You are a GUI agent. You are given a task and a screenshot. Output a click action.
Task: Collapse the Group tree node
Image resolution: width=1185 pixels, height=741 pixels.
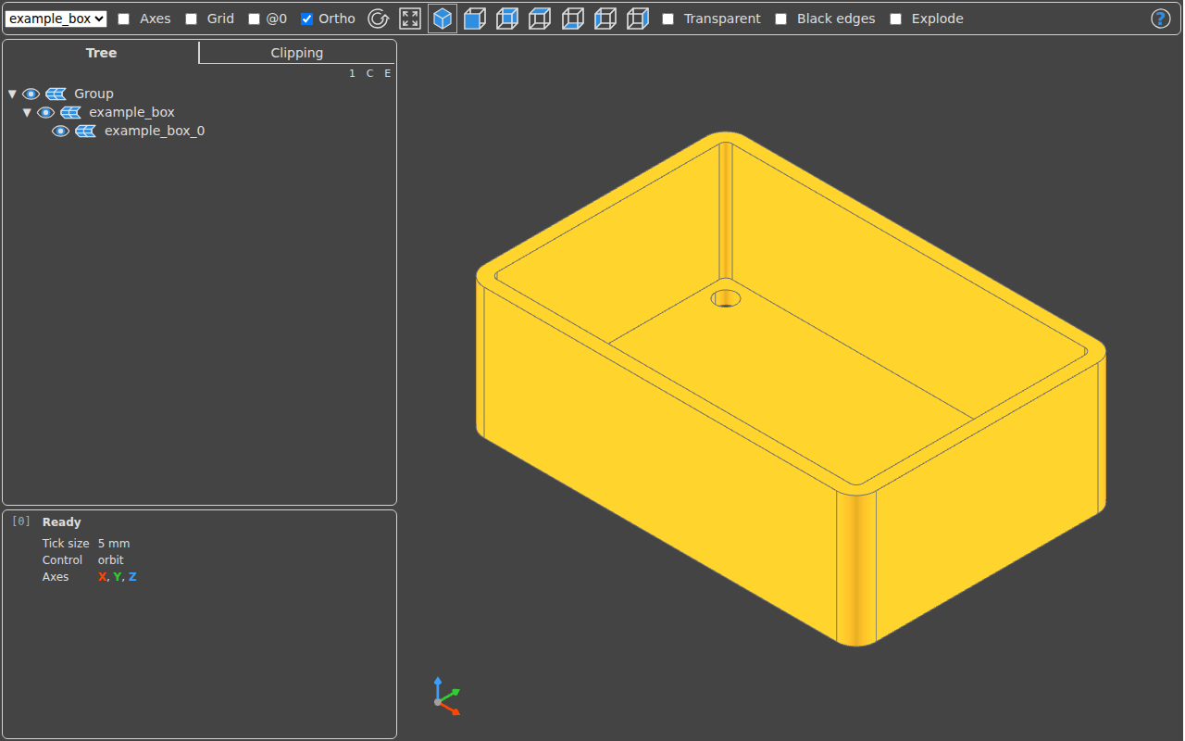(13, 94)
